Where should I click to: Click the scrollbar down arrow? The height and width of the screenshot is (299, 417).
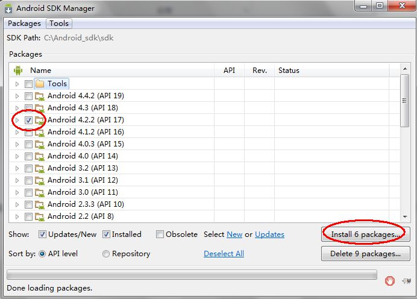(405, 217)
